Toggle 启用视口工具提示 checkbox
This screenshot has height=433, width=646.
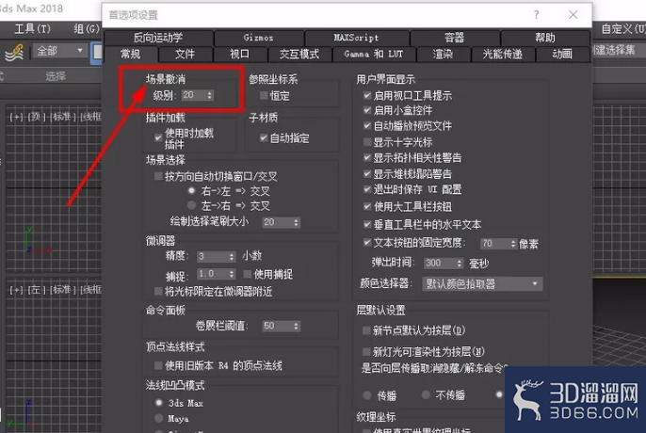coord(367,96)
